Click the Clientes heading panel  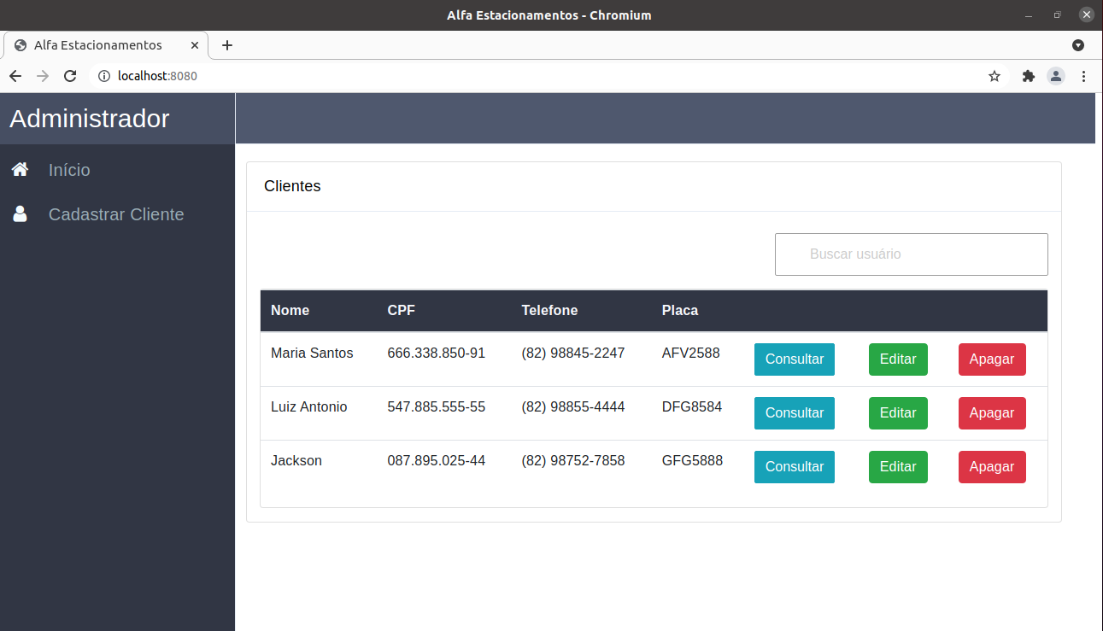tap(292, 186)
